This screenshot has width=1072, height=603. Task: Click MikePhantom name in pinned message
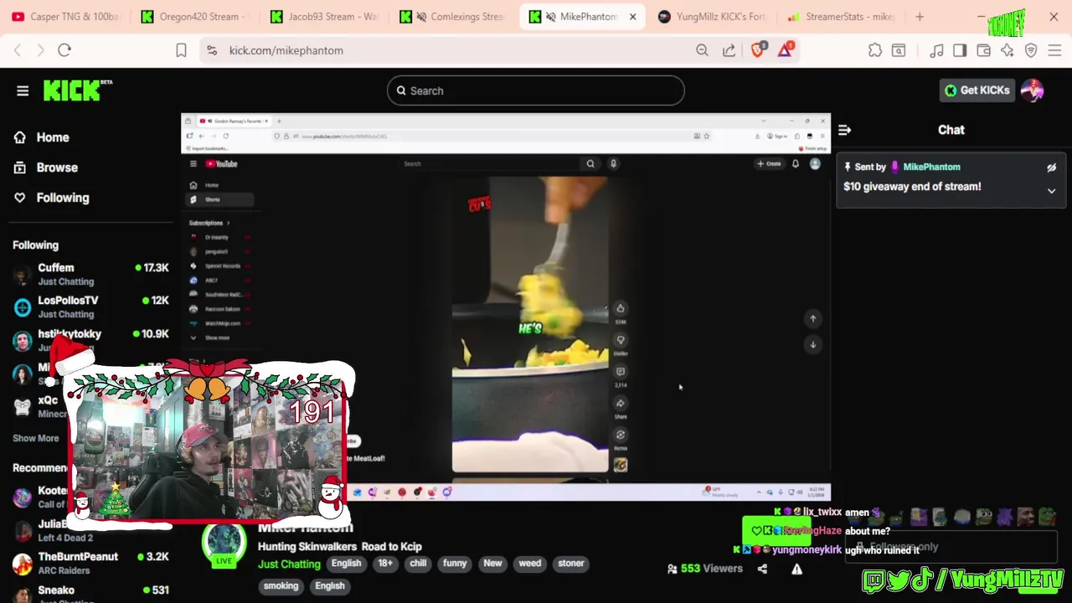pyautogui.click(x=931, y=167)
